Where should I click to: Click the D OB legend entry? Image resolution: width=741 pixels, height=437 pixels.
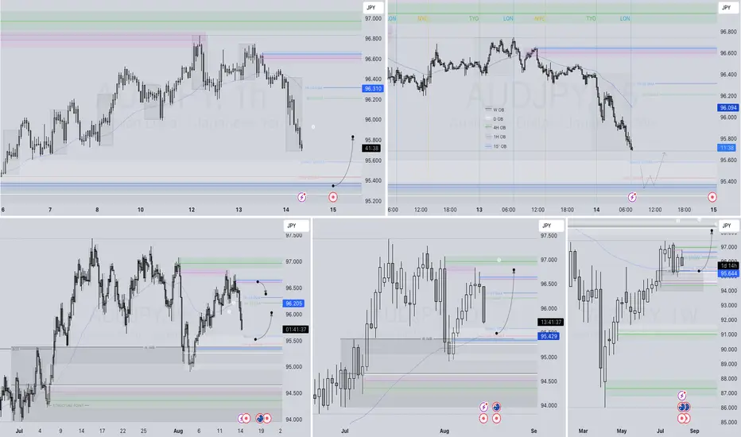click(495, 119)
